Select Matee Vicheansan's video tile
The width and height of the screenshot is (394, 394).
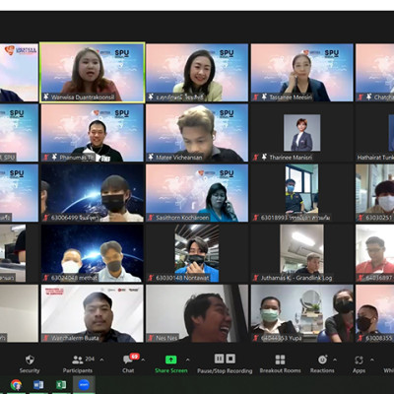pyautogui.click(x=197, y=133)
